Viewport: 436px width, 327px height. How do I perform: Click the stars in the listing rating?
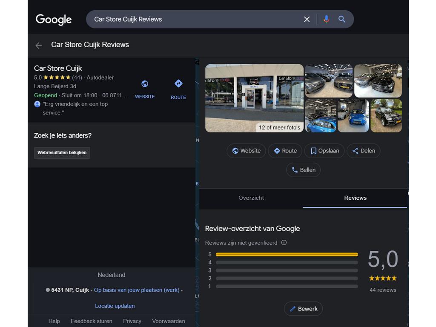[57, 77]
